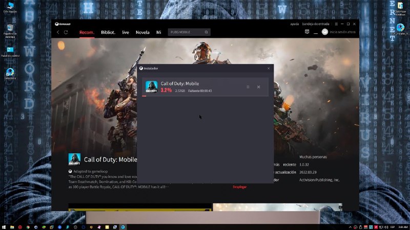The width and height of the screenshot is (410, 230).
Task: Click the ESP language indicator
Action: pyautogui.click(x=393, y=227)
